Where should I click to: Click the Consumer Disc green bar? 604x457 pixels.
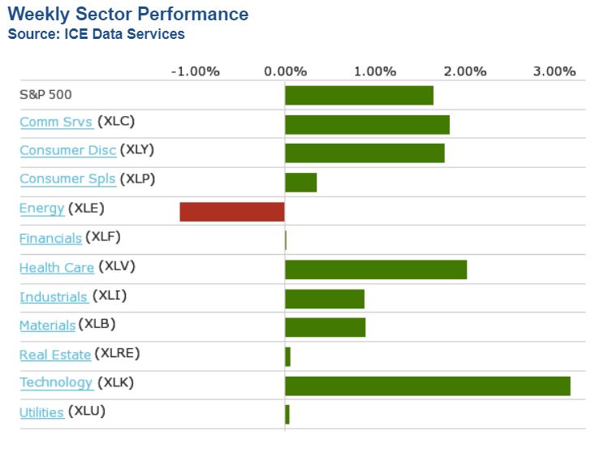[365, 153]
